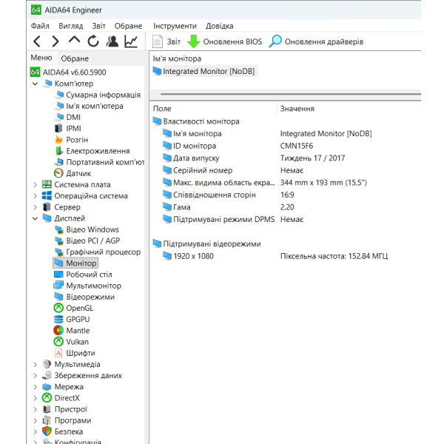444x444 pixels.
Task: Open the Довідка menu
Action: pyautogui.click(x=220, y=26)
